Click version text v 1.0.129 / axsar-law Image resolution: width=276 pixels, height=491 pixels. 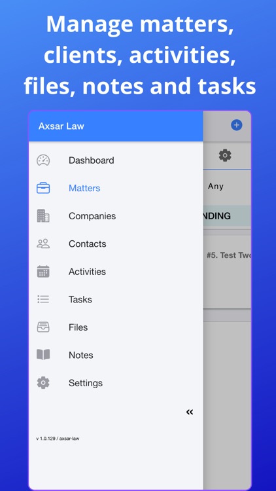point(58,439)
